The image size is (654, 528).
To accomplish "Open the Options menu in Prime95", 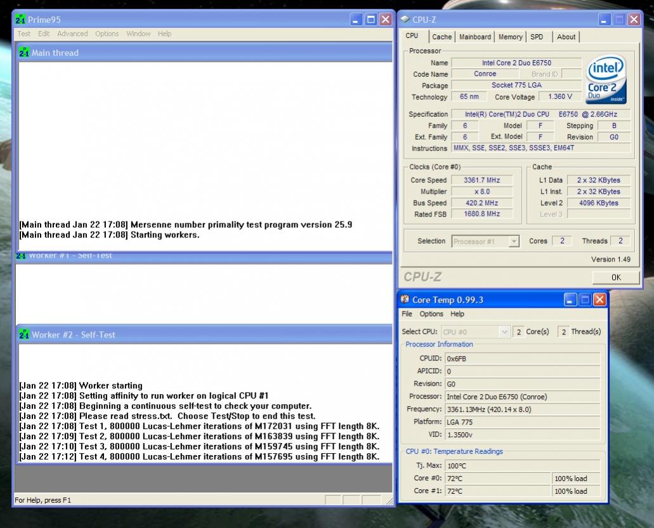I will click(107, 34).
